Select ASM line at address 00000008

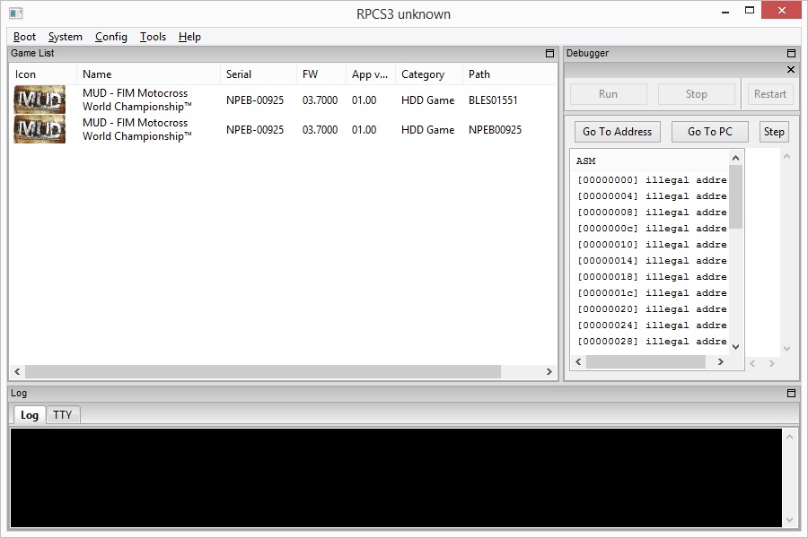pos(652,213)
